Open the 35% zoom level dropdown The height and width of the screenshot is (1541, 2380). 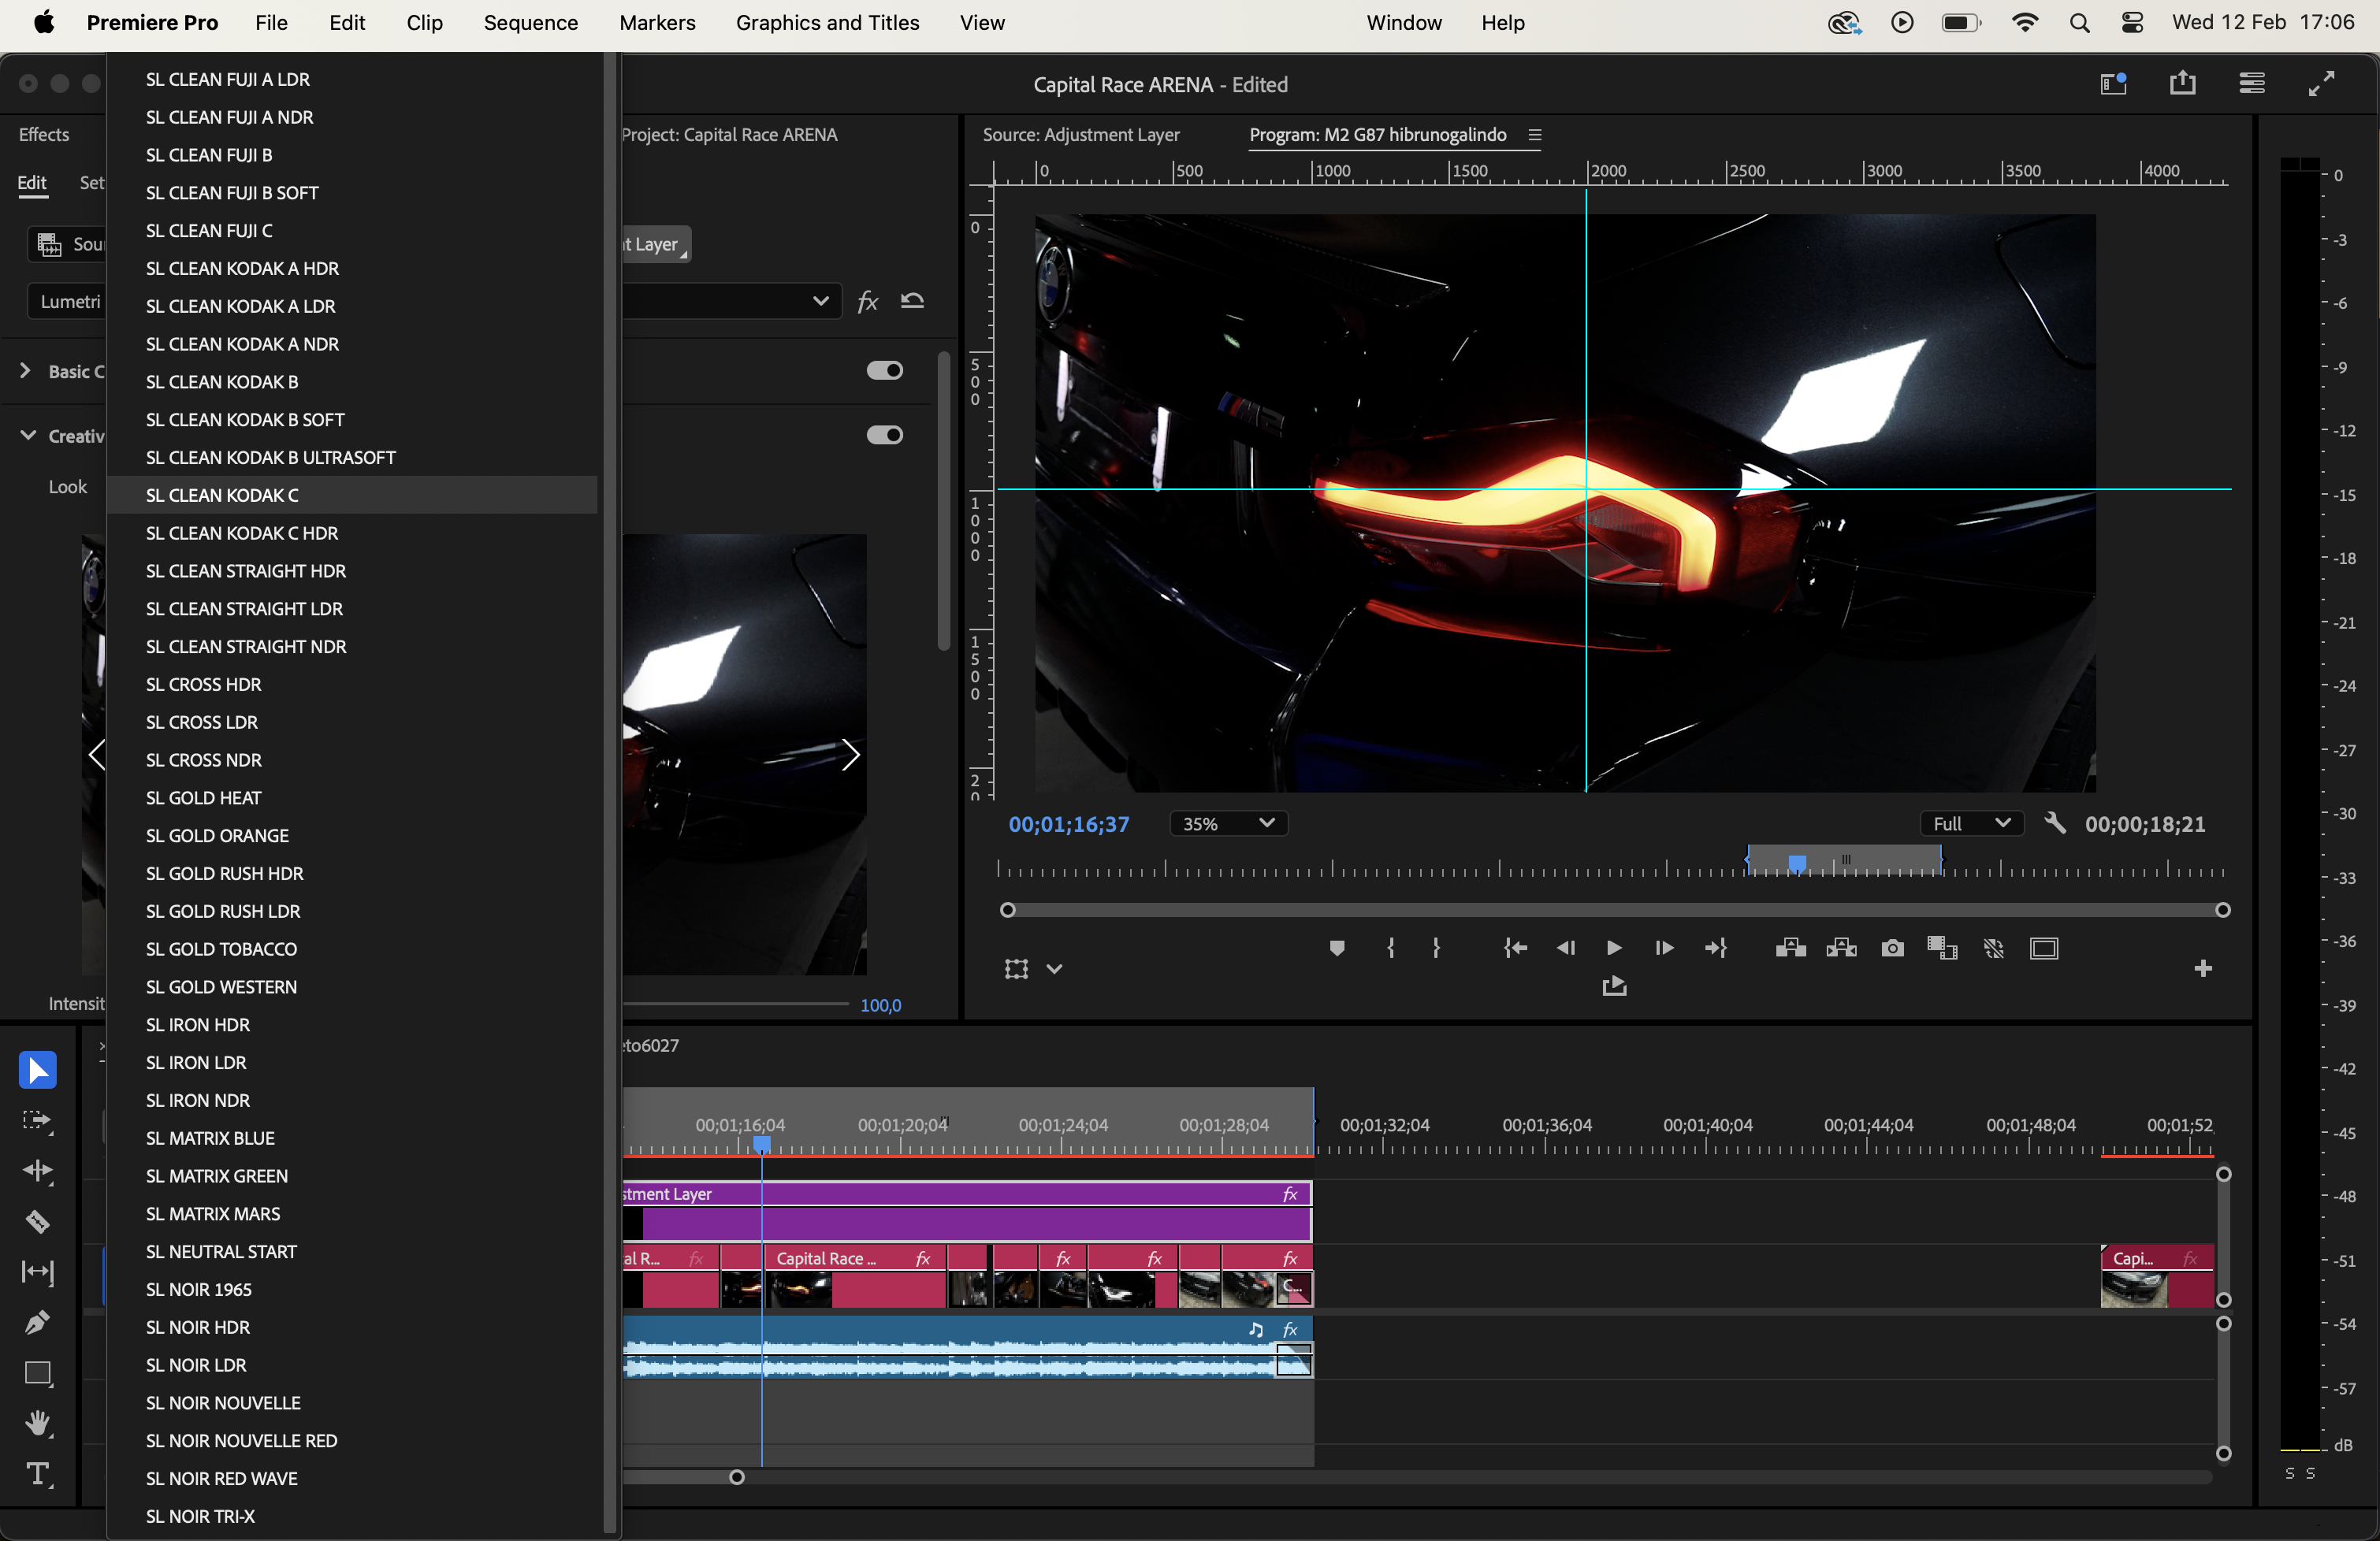coord(1228,823)
